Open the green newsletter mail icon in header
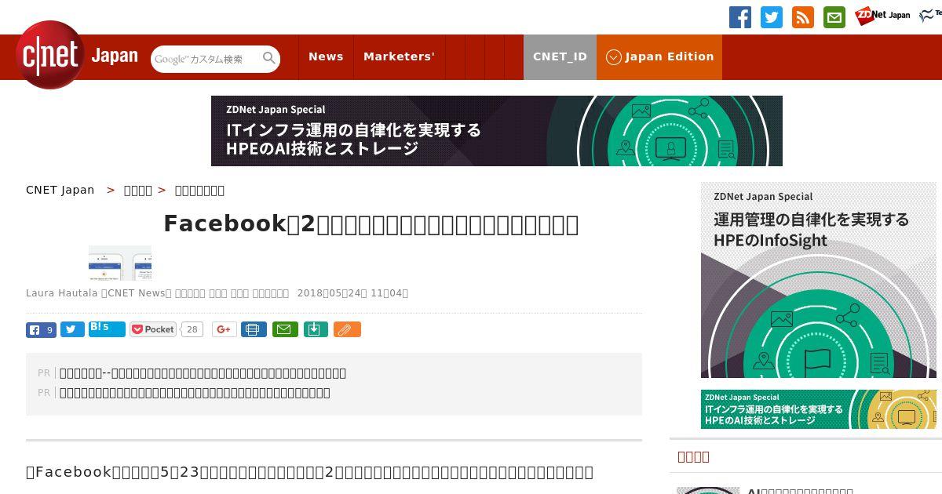This screenshot has width=942, height=494. 834,17
